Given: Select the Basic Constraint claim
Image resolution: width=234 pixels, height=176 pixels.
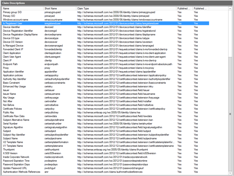Looking at the screenshot, I should click(105, 83).
